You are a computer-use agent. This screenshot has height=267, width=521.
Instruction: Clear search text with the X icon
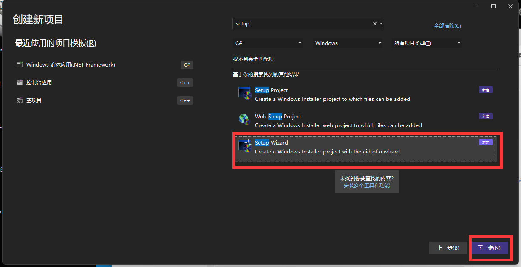(x=374, y=24)
